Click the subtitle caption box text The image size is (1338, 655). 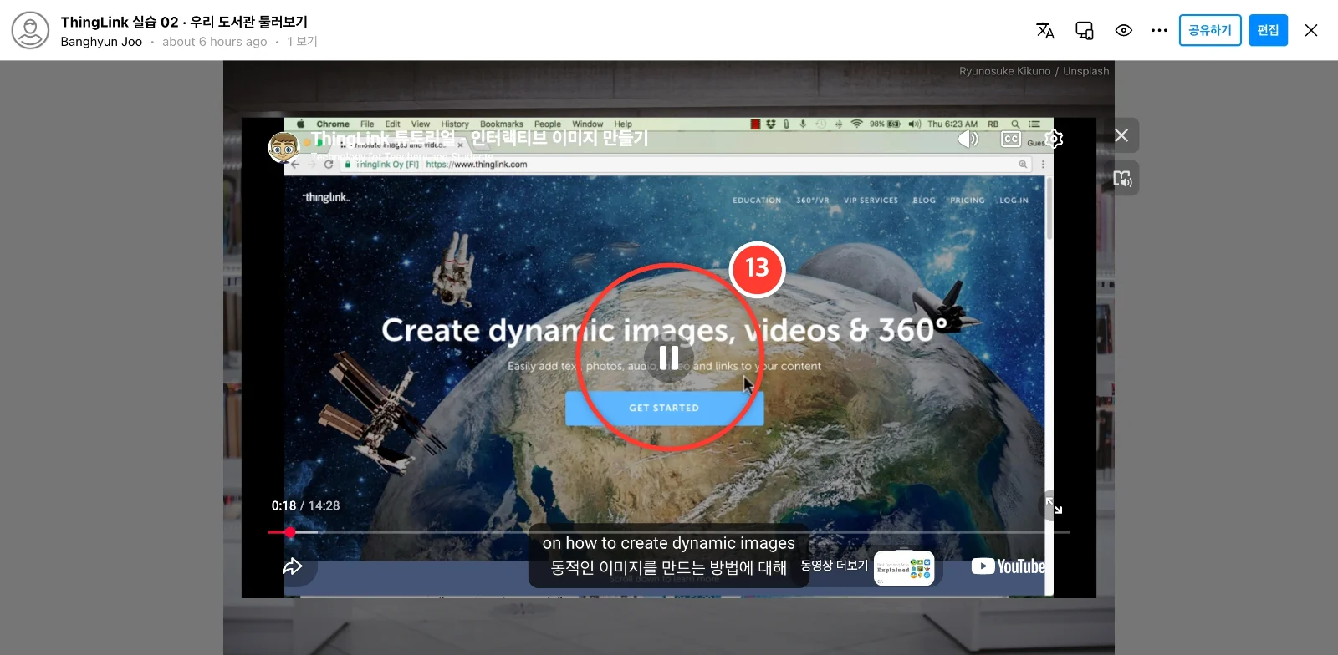point(669,556)
